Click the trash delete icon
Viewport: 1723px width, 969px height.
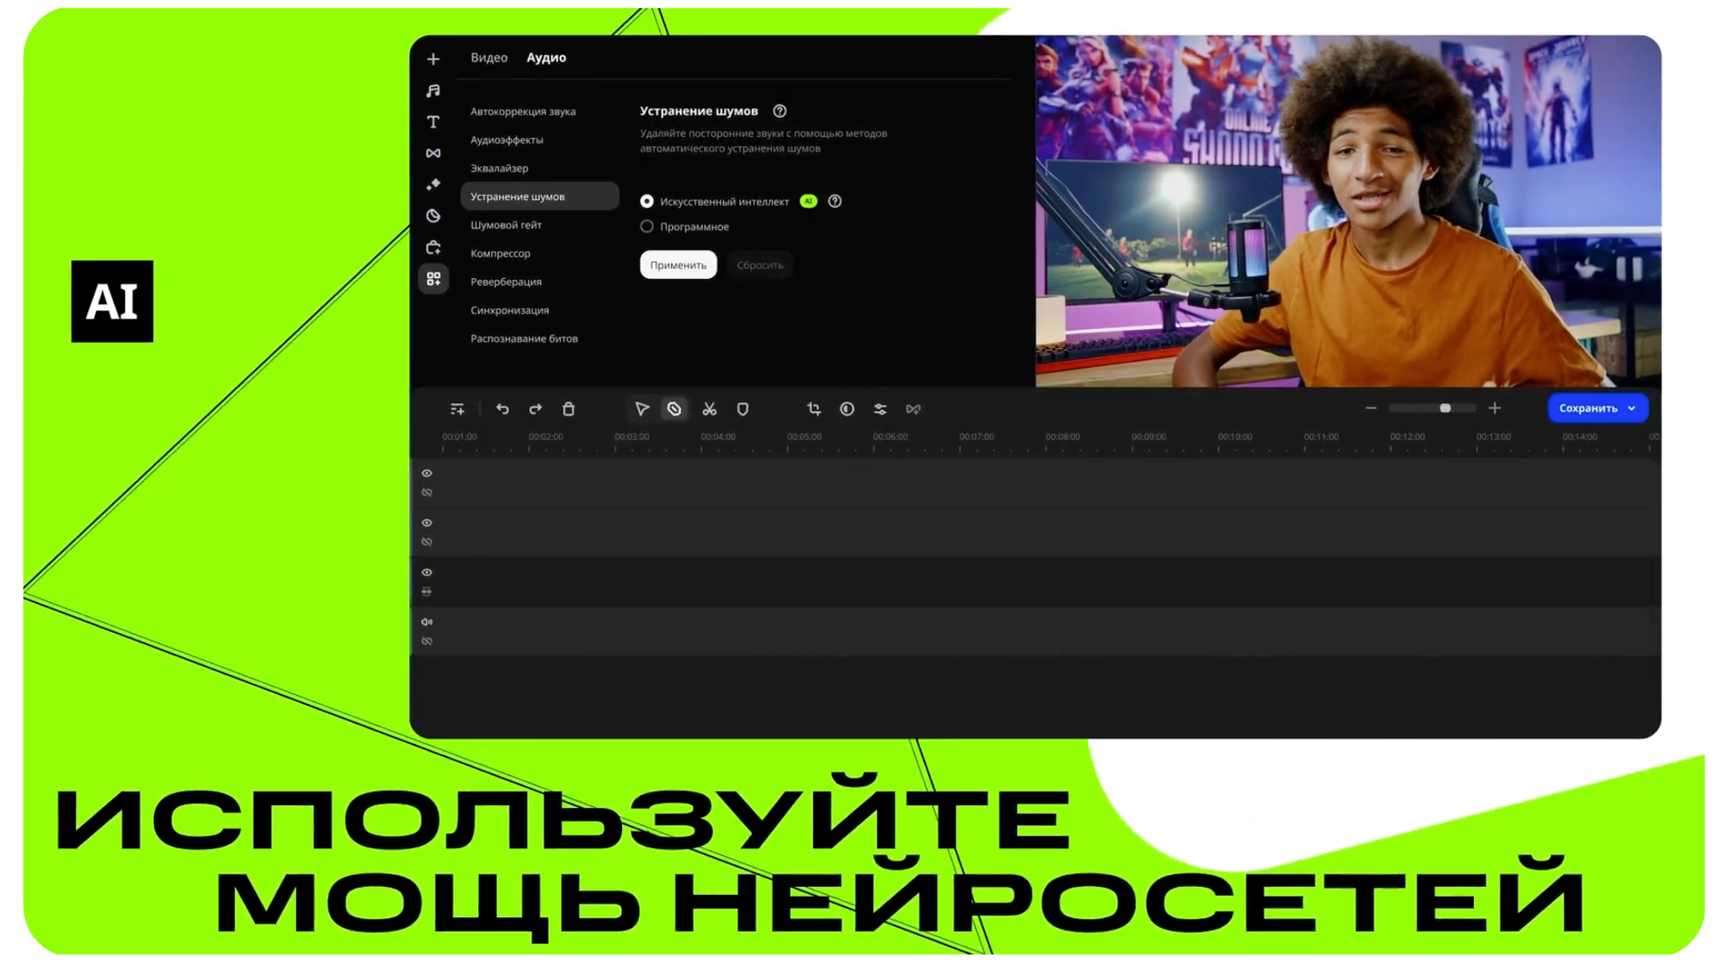tap(569, 409)
